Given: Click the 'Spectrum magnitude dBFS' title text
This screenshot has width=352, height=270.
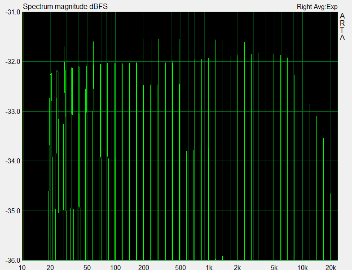Looking at the screenshot, I should tap(65, 6).
